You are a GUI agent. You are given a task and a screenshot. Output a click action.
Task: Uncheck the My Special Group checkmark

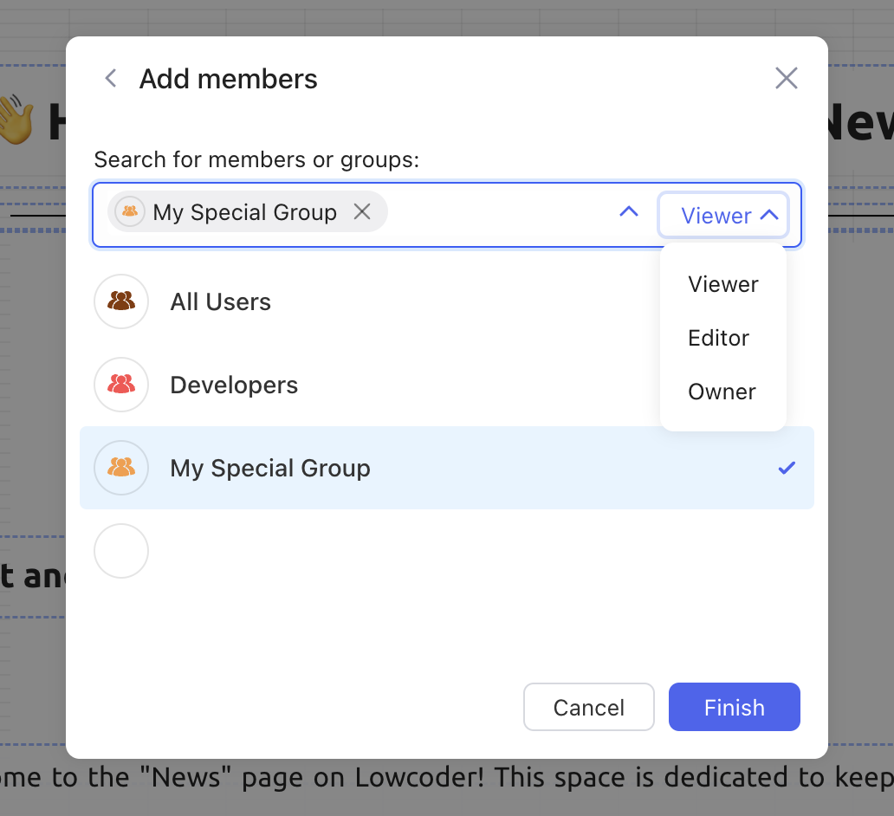point(786,469)
